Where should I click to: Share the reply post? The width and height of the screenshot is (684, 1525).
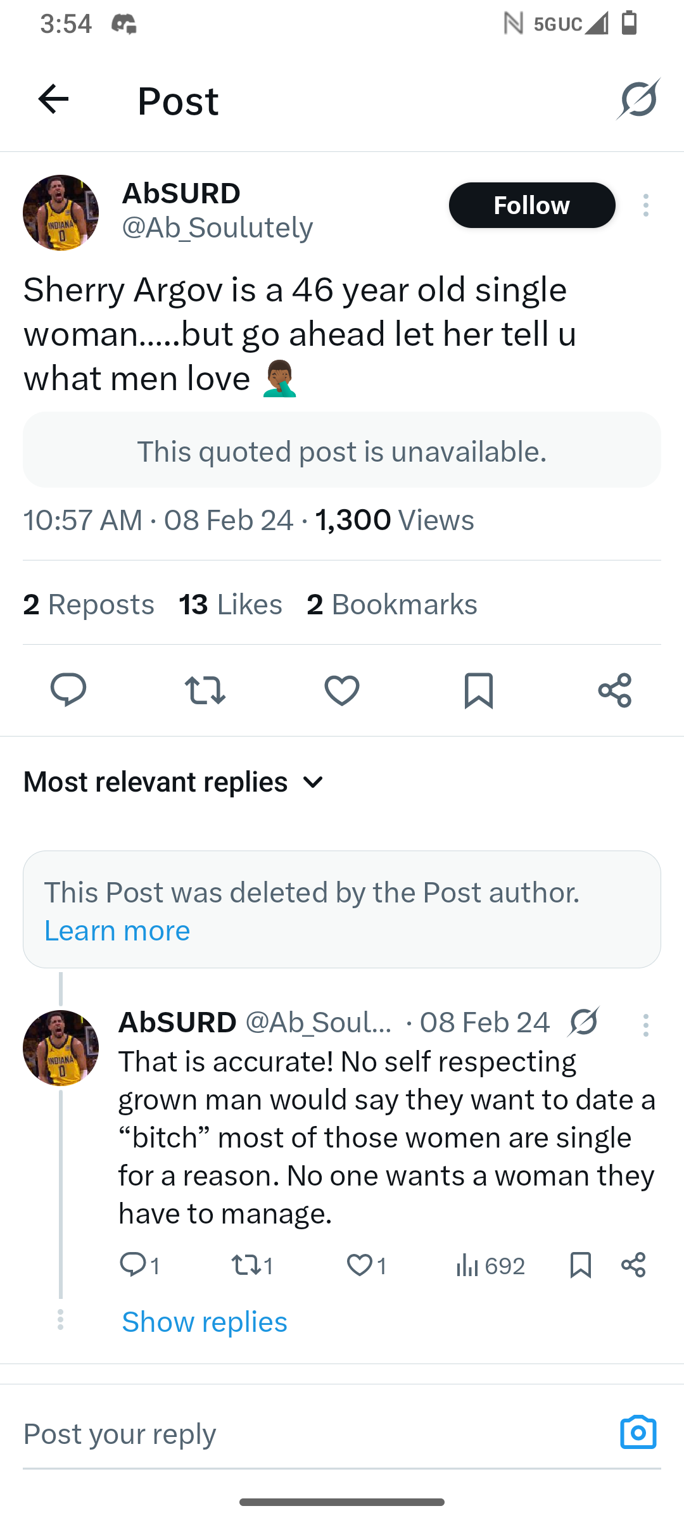pyautogui.click(x=633, y=1265)
